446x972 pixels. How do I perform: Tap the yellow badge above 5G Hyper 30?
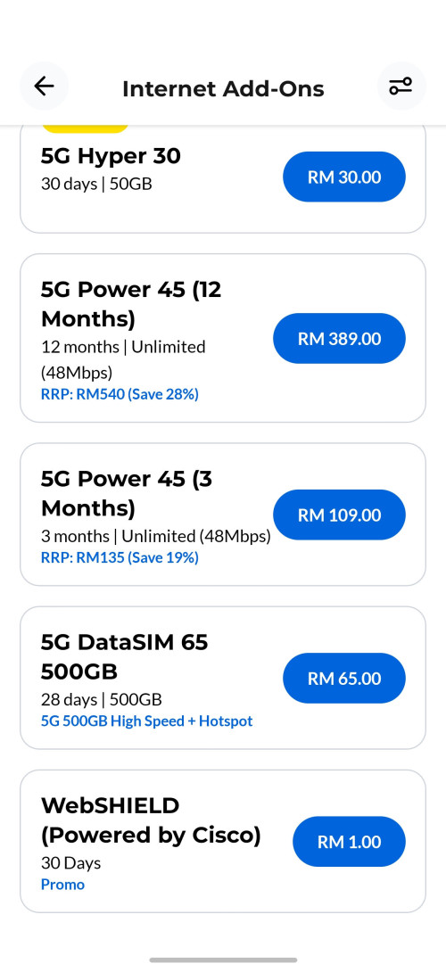[x=86, y=129]
